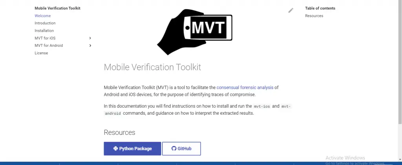Open the Installation page
Viewport: 402px width, 165px height.
pyautogui.click(x=44, y=31)
